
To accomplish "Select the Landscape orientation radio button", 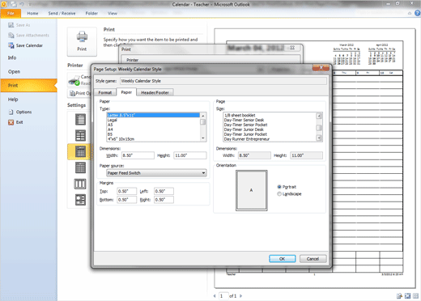I will point(279,194).
